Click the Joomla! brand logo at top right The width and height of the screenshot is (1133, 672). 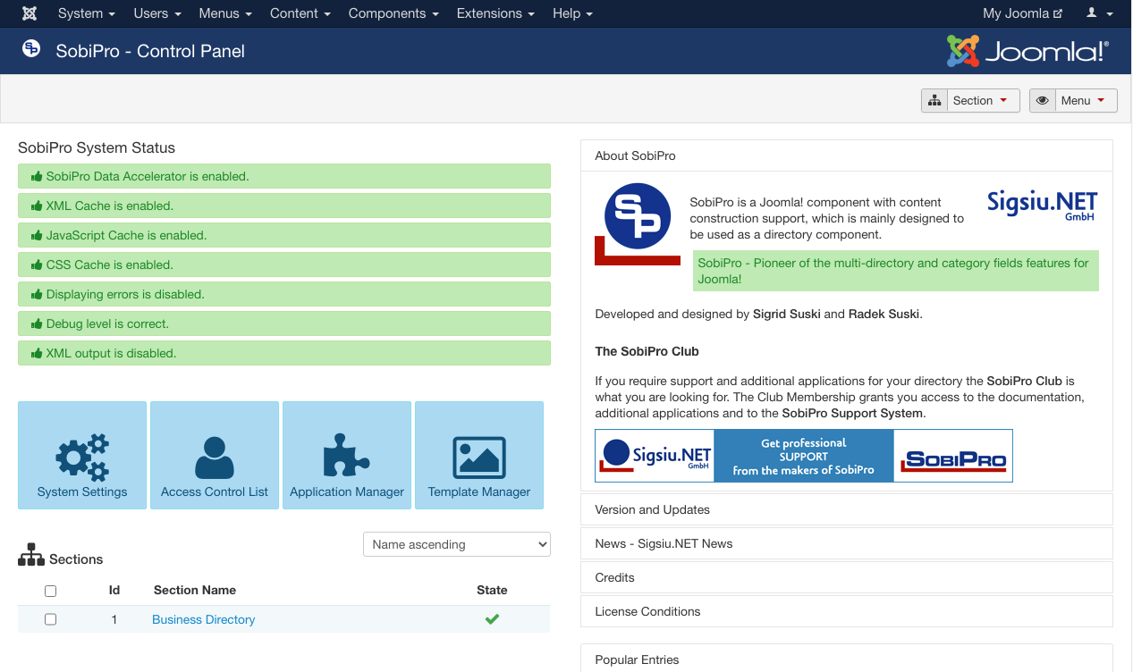(1027, 51)
